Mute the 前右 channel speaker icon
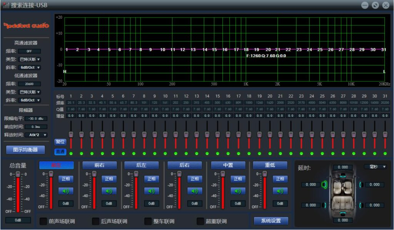The height and width of the screenshot is (230, 394). tap(109, 191)
